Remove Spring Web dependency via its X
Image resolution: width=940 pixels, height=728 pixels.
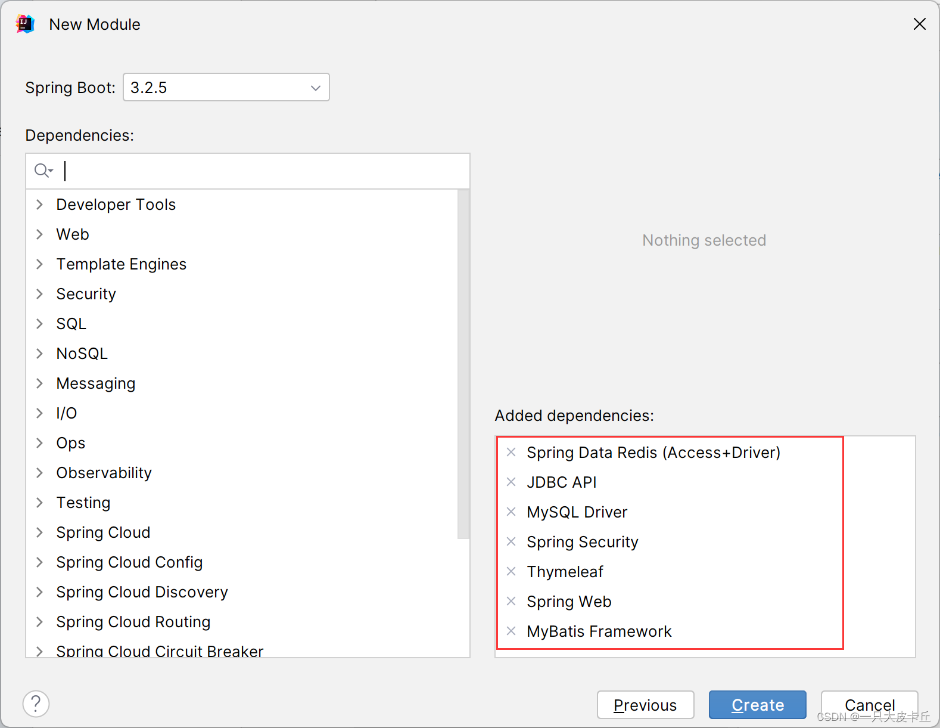pyautogui.click(x=511, y=601)
